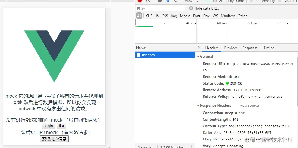Tick the Disable cache checkbox

point(280,1)
